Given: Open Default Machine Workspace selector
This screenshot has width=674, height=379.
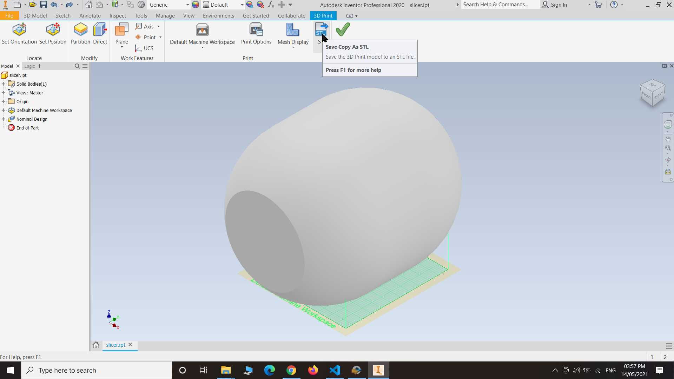Looking at the screenshot, I should (202, 35).
